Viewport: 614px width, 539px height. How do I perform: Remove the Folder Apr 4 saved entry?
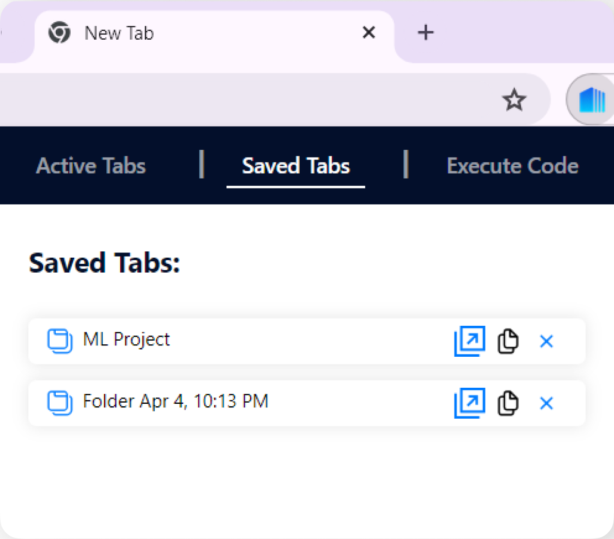(x=546, y=403)
